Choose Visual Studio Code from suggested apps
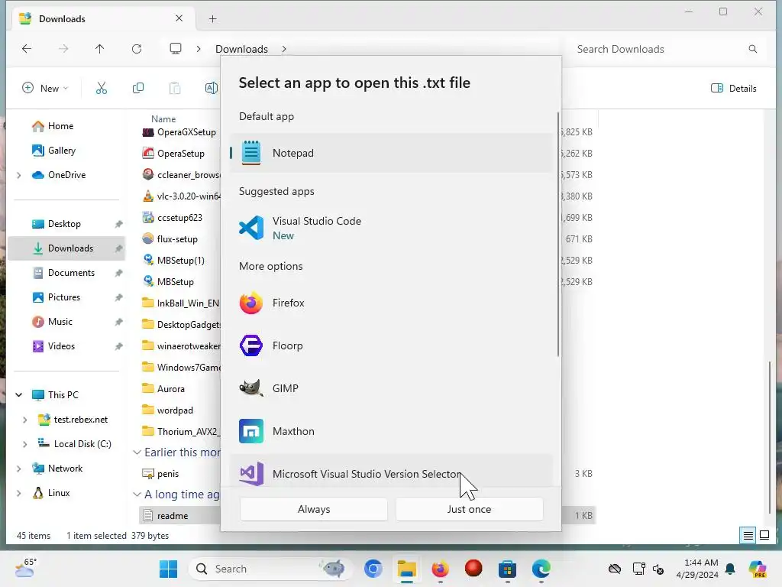 tap(391, 228)
